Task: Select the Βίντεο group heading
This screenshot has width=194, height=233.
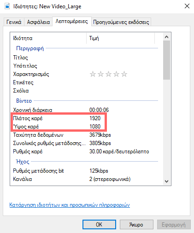Action: [24, 101]
